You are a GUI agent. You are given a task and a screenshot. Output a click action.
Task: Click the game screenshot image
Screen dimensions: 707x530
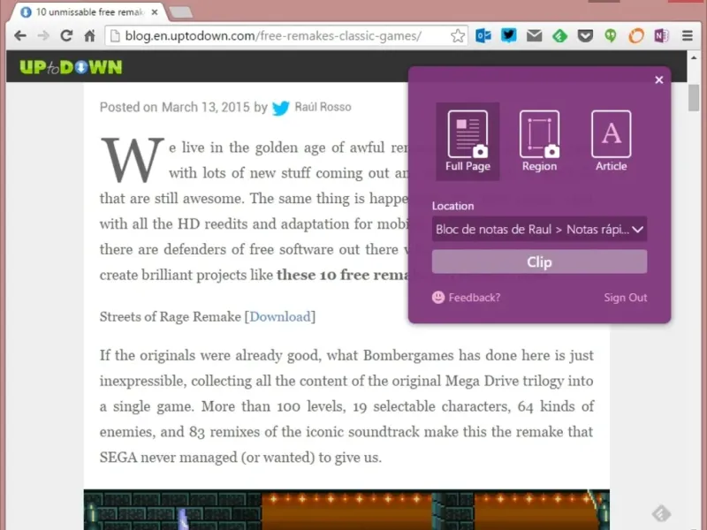pyautogui.click(x=346, y=510)
